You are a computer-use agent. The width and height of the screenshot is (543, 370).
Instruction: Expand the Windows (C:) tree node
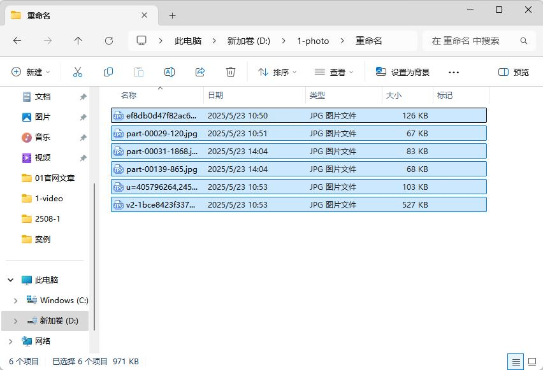[16, 301]
